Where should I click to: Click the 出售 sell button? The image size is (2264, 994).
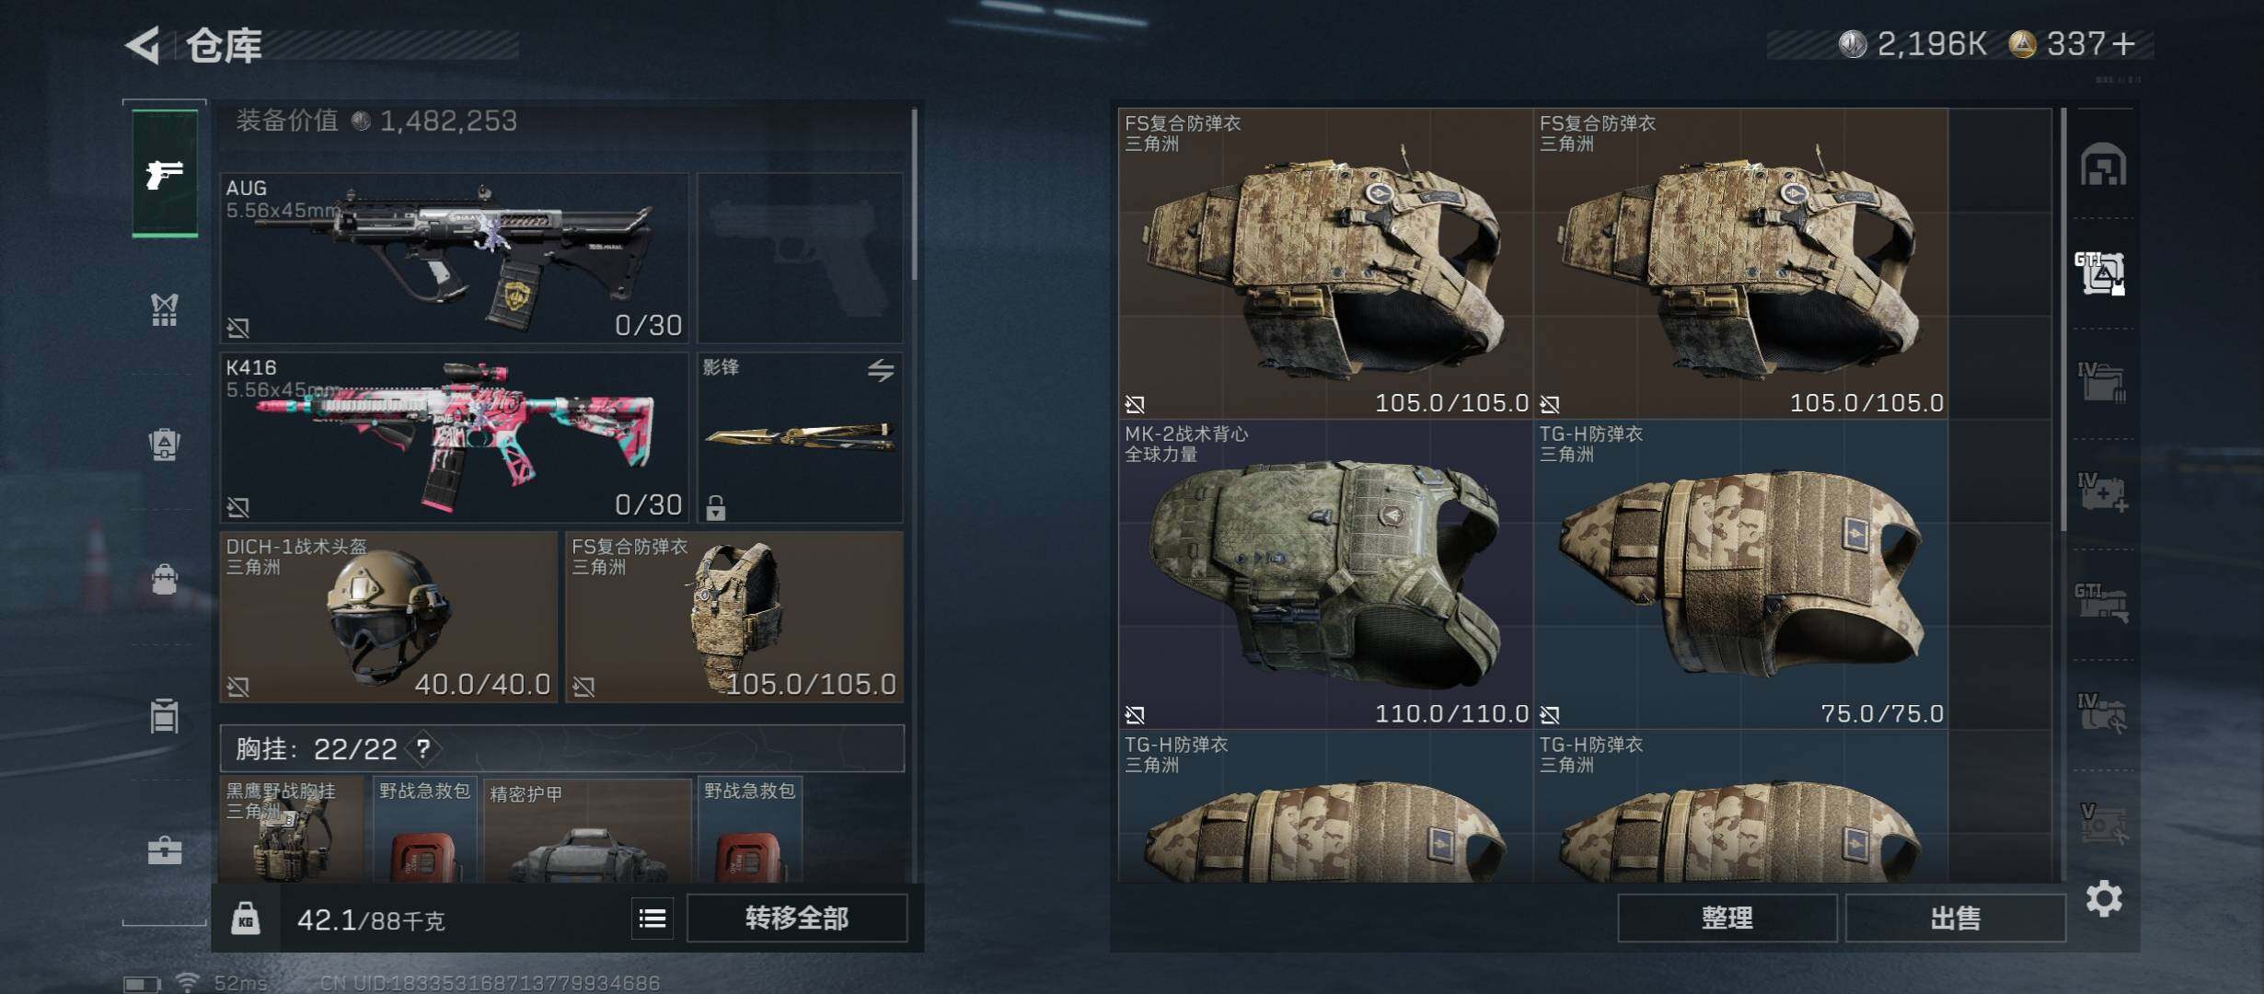click(x=1956, y=918)
